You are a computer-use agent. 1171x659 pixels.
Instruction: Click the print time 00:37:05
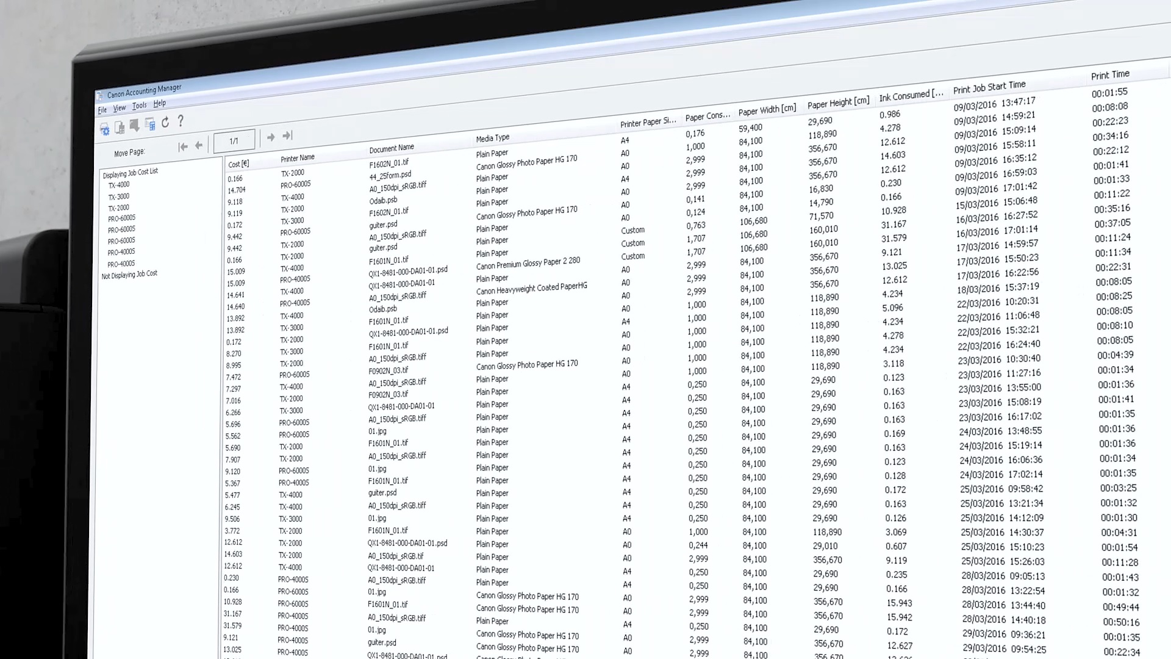click(x=1112, y=223)
